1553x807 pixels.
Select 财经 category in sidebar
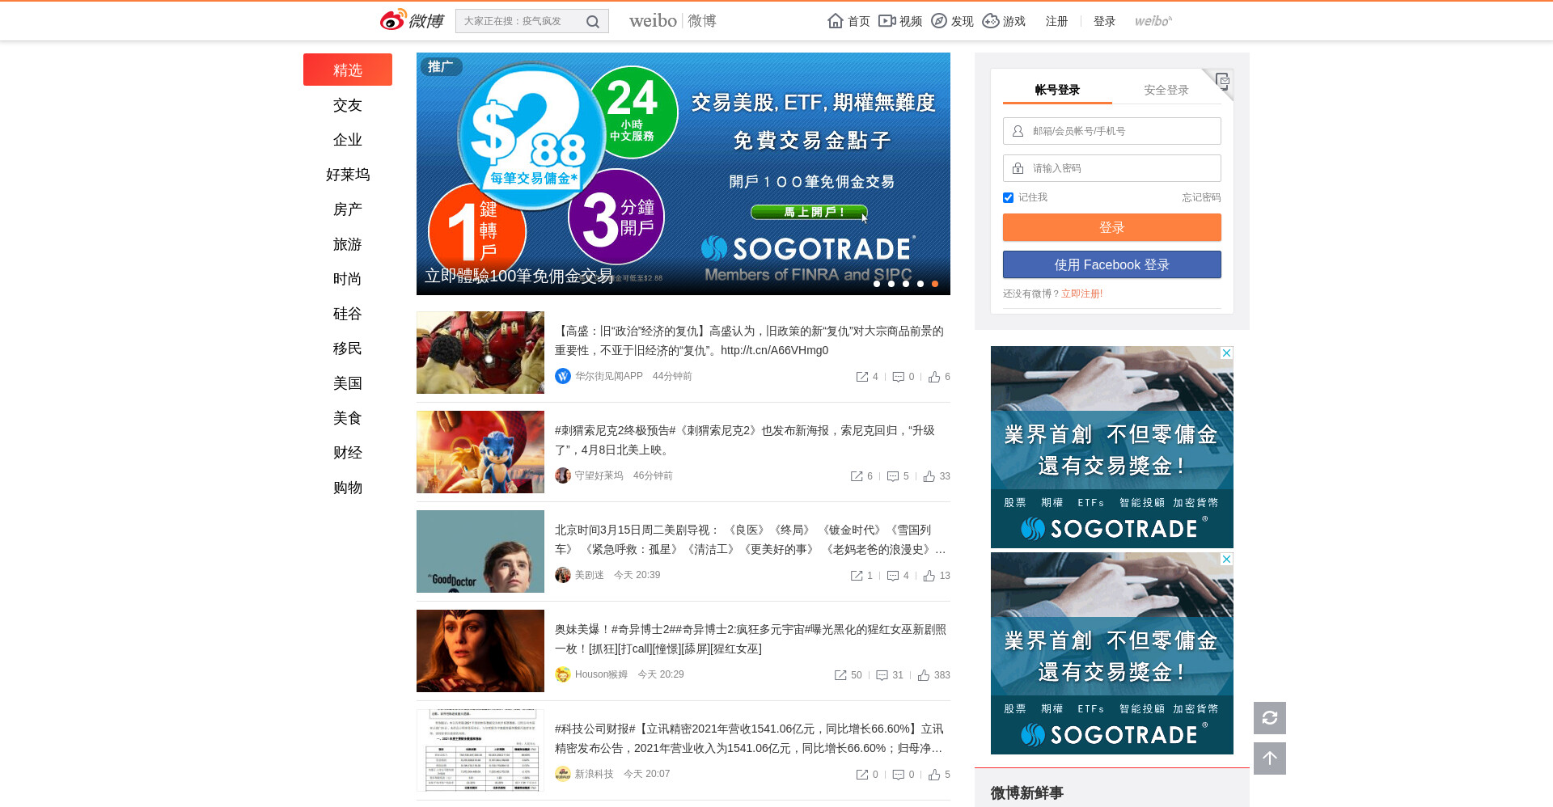pyautogui.click(x=348, y=453)
